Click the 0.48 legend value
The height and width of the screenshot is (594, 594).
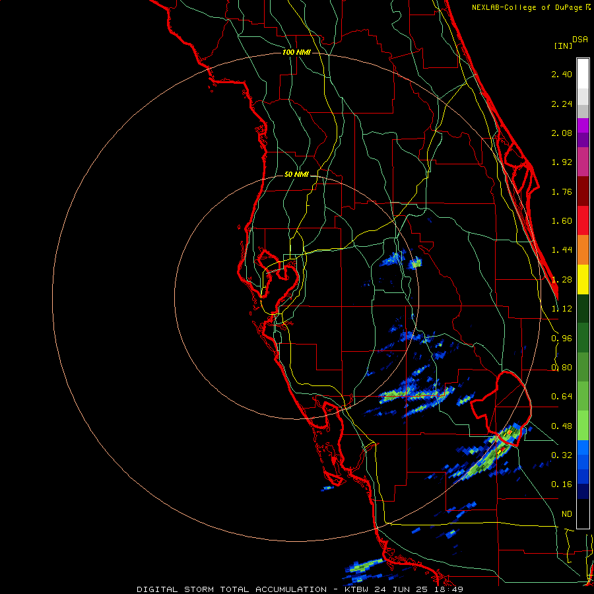point(562,426)
